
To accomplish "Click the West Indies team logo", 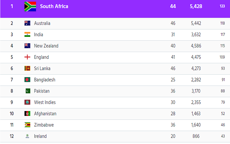I will [27, 102].
